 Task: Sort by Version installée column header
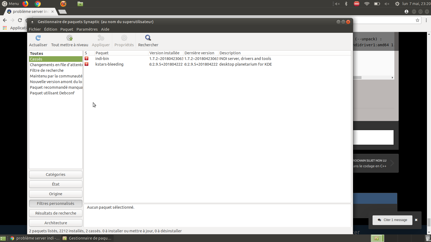tap(166, 53)
